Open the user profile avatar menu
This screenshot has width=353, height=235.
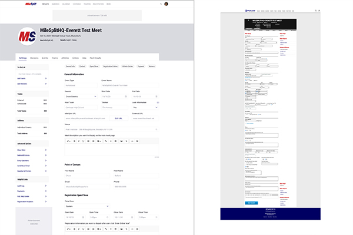[x=166, y=4]
